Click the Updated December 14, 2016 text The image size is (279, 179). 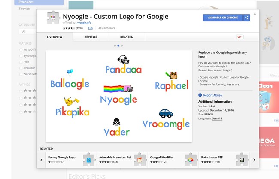point(216,110)
